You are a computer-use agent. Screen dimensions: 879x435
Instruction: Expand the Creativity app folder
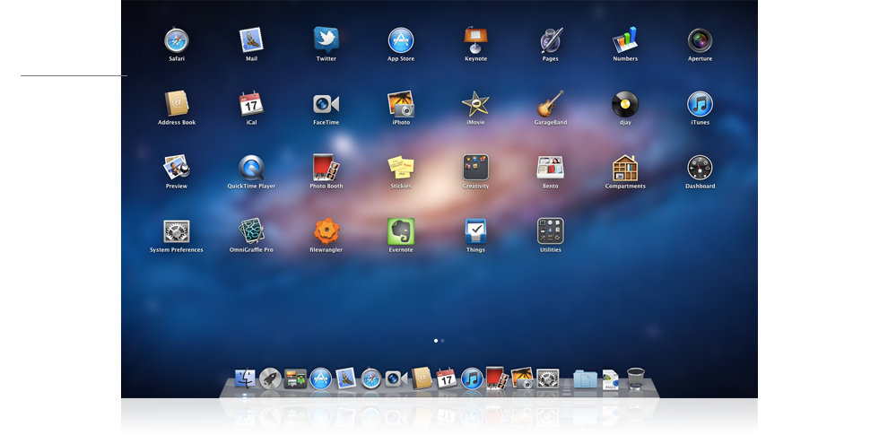click(475, 168)
